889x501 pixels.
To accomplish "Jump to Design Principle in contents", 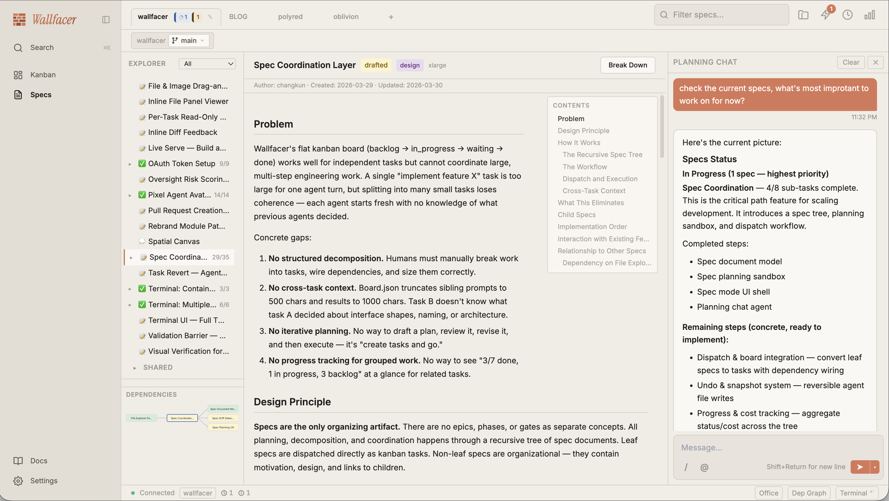I will 583,131.
